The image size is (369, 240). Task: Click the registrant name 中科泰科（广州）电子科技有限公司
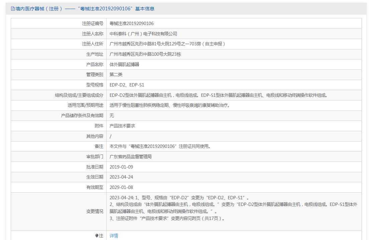pyautogui.click(x=143, y=34)
